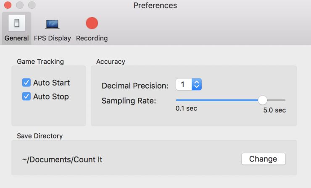Click the Auto Start label text

click(x=52, y=83)
